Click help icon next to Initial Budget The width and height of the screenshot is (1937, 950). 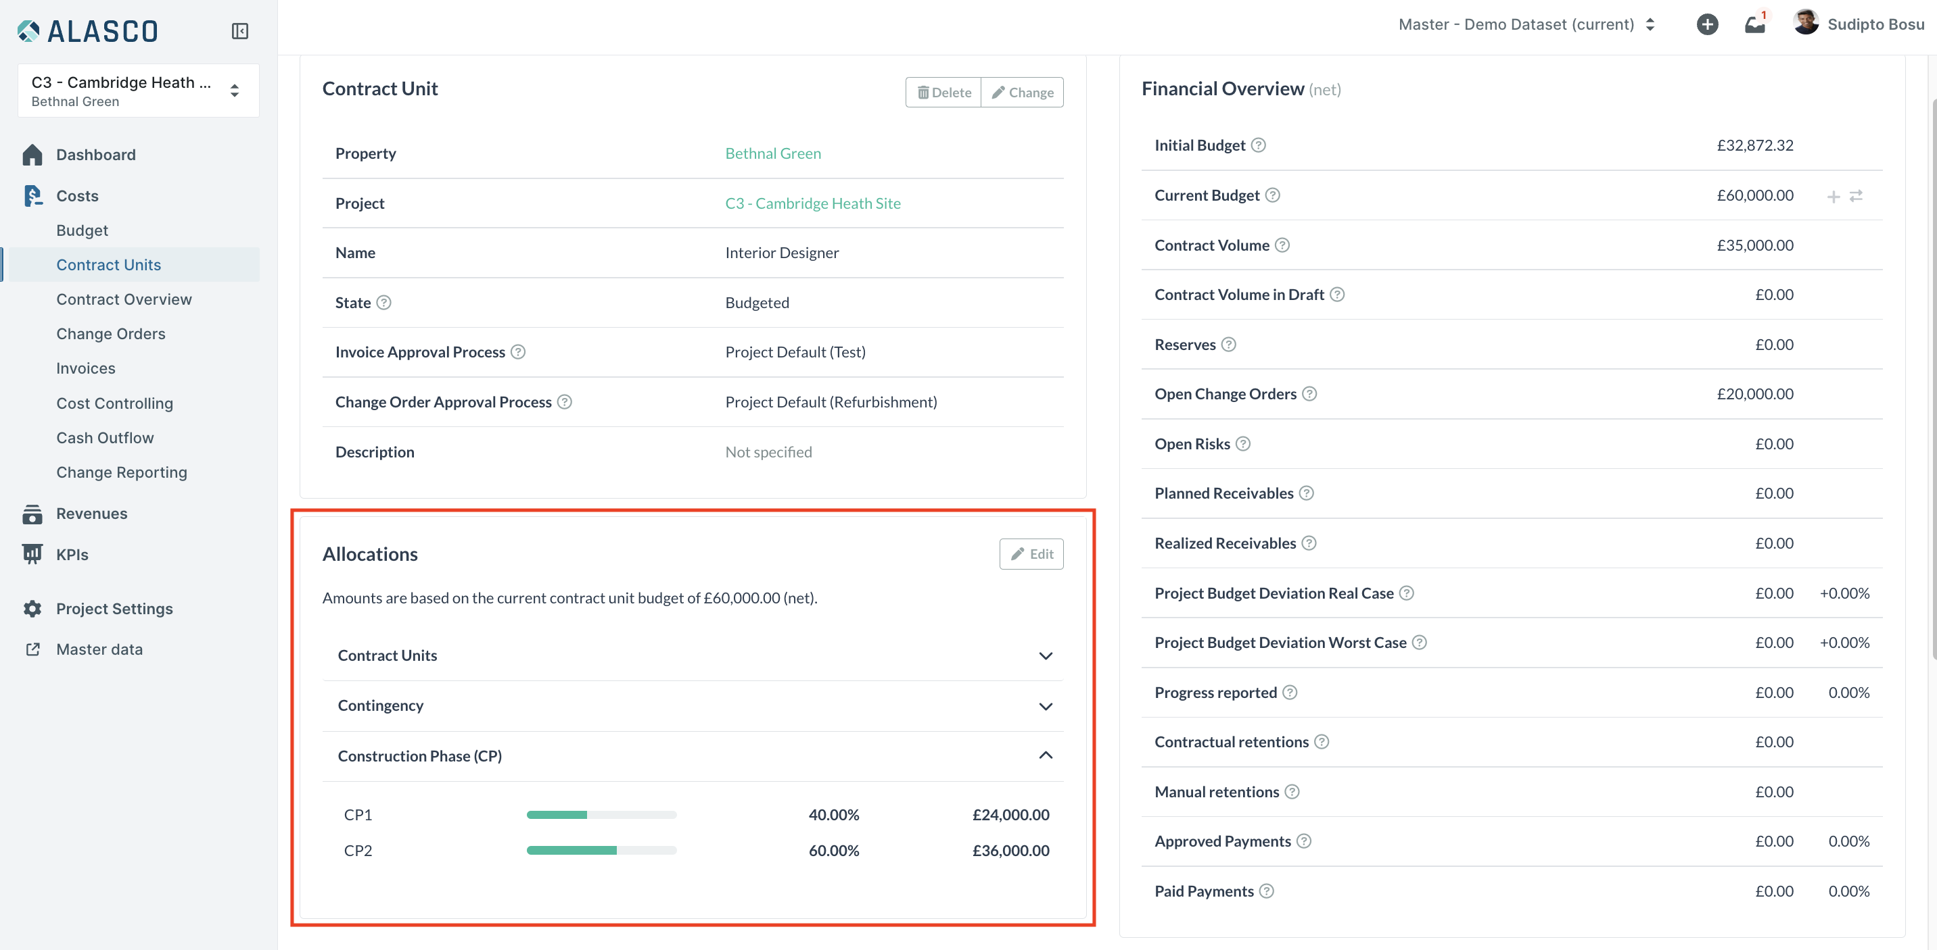tap(1258, 146)
